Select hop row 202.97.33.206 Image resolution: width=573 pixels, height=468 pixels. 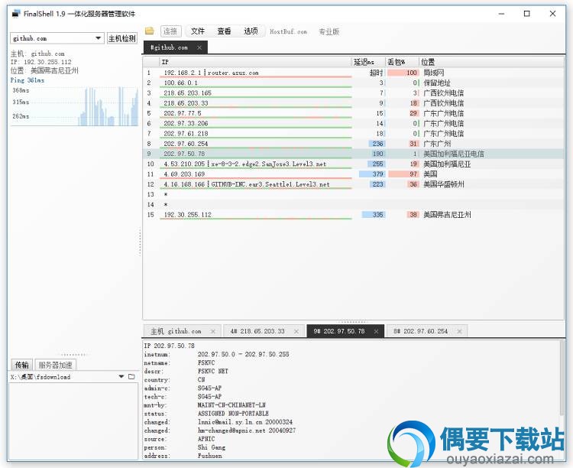[353, 123]
